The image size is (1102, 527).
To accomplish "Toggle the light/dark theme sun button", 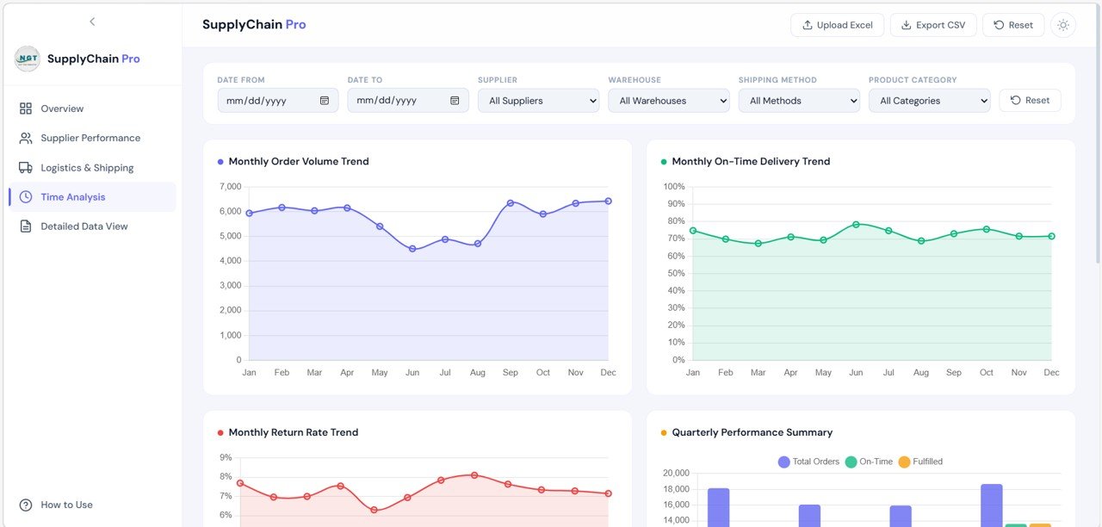I will [1063, 25].
